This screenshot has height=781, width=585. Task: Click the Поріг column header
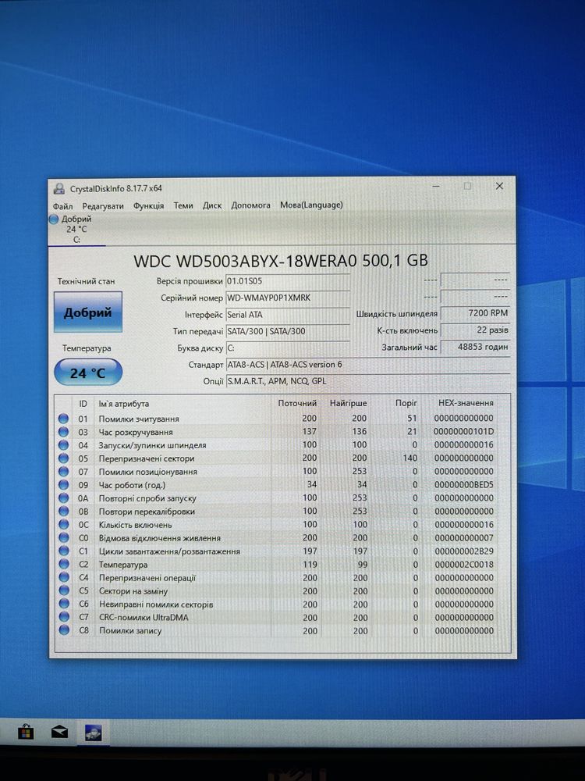(406, 402)
